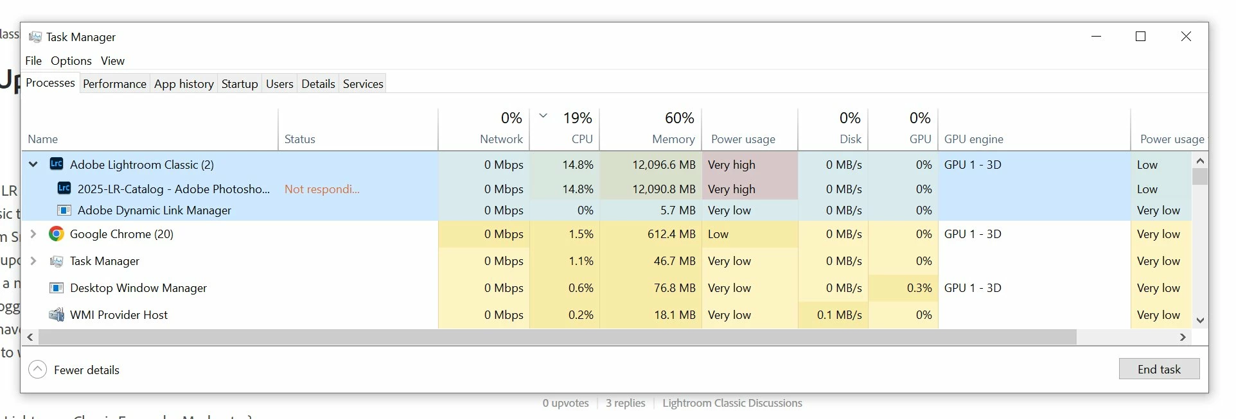Collapse to Fewer details view
Screen dimensions: 1236x419
coord(74,370)
